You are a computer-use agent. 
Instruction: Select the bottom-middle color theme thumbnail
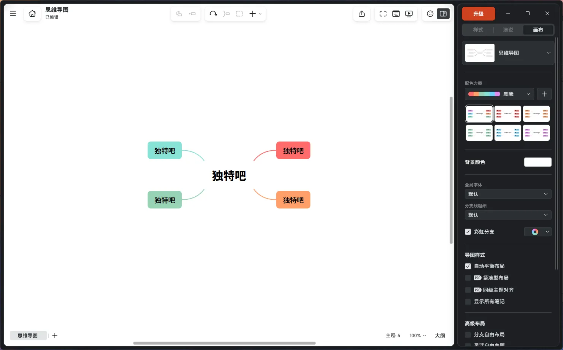click(508, 133)
